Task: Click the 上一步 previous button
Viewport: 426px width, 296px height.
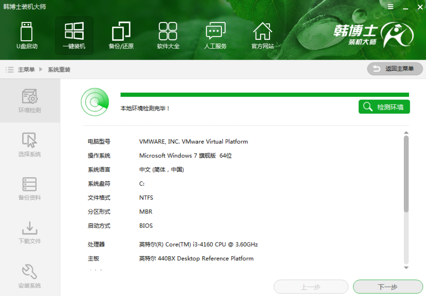Action: pos(311,287)
